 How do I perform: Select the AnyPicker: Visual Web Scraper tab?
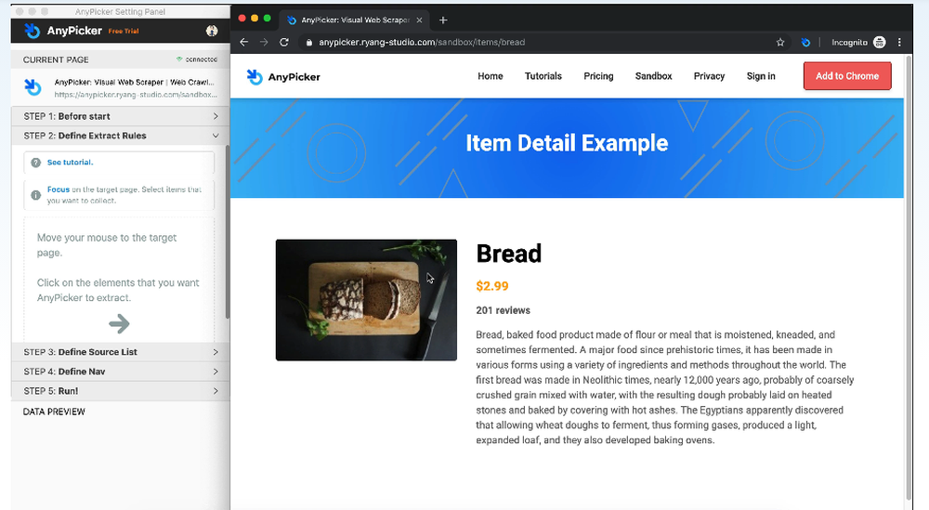click(x=354, y=20)
